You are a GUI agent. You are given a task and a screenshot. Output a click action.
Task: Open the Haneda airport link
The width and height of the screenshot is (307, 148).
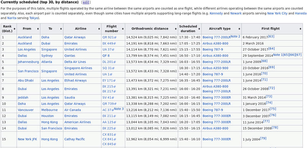click(300, 13)
